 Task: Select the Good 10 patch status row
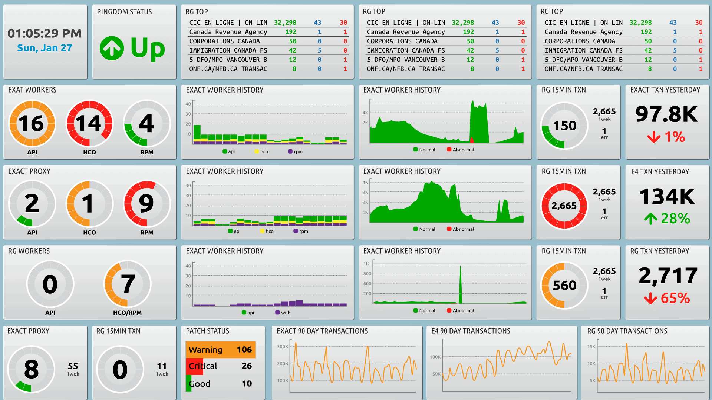pos(220,384)
